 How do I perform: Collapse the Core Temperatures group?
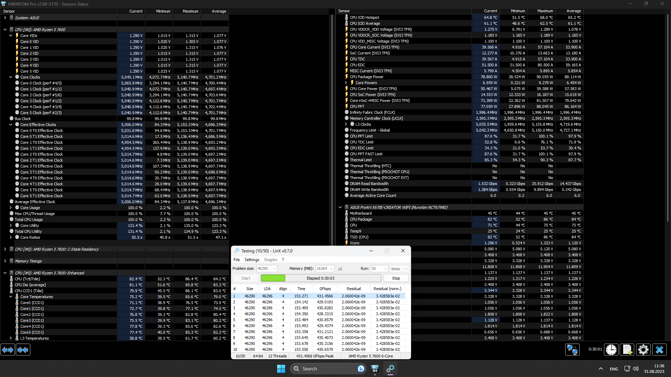pos(10,297)
